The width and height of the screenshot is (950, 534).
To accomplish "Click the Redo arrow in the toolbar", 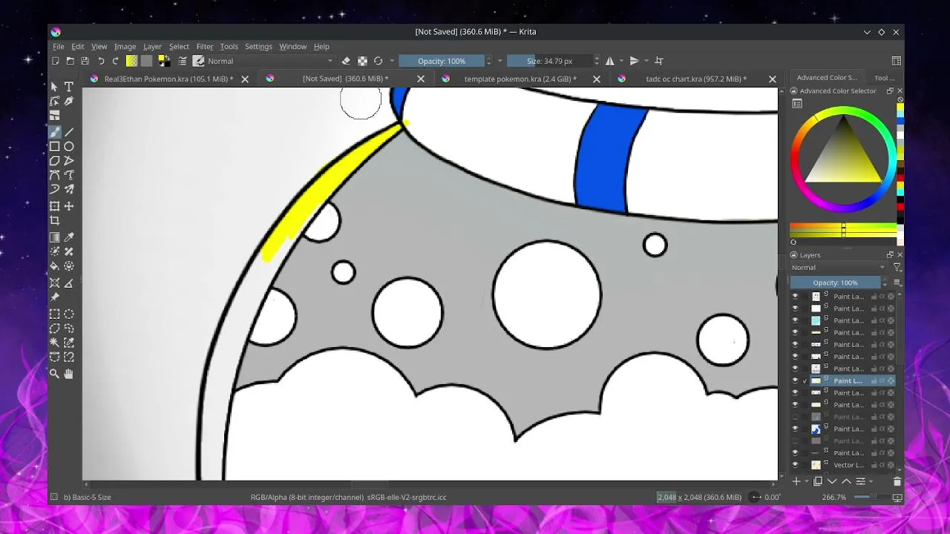I will coord(115,61).
